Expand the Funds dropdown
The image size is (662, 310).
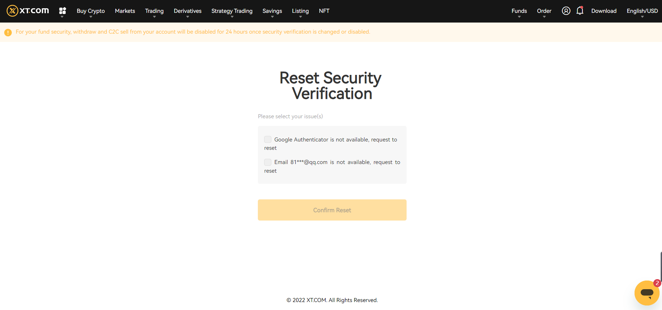tap(519, 11)
